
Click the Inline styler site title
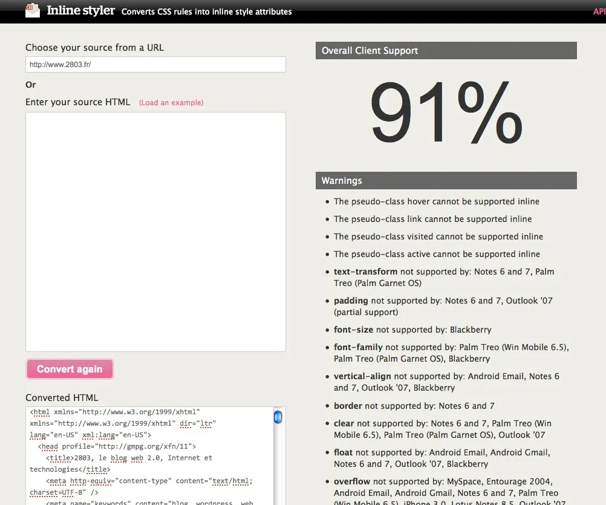click(81, 10)
